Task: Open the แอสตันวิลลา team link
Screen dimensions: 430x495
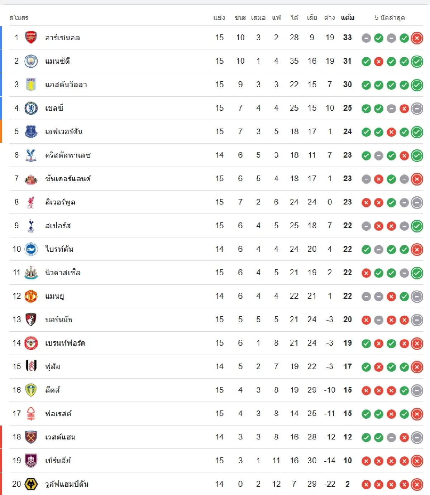Action: coord(66,85)
